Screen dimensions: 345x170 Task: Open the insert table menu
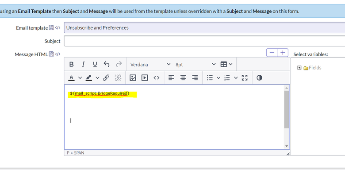click(x=226, y=64)
